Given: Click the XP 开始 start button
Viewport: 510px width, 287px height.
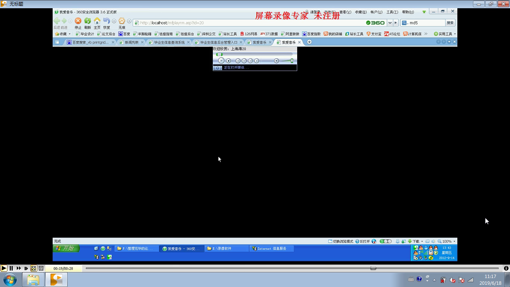Looking at the screenshot, I should click(66, 248).
